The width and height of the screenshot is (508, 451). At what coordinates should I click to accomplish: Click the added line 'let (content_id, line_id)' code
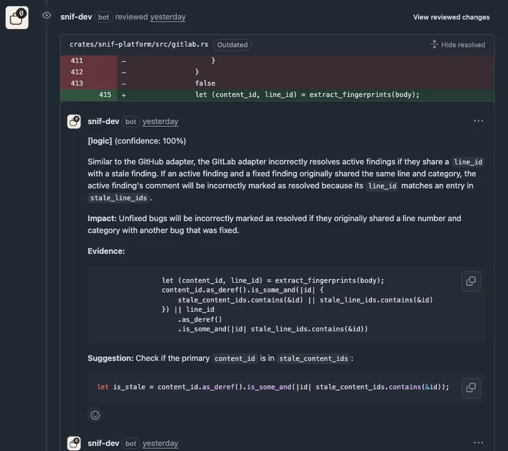307,94
